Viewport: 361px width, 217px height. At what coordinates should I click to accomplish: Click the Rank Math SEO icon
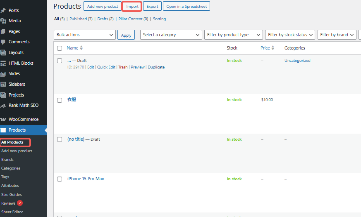[3, 106]
